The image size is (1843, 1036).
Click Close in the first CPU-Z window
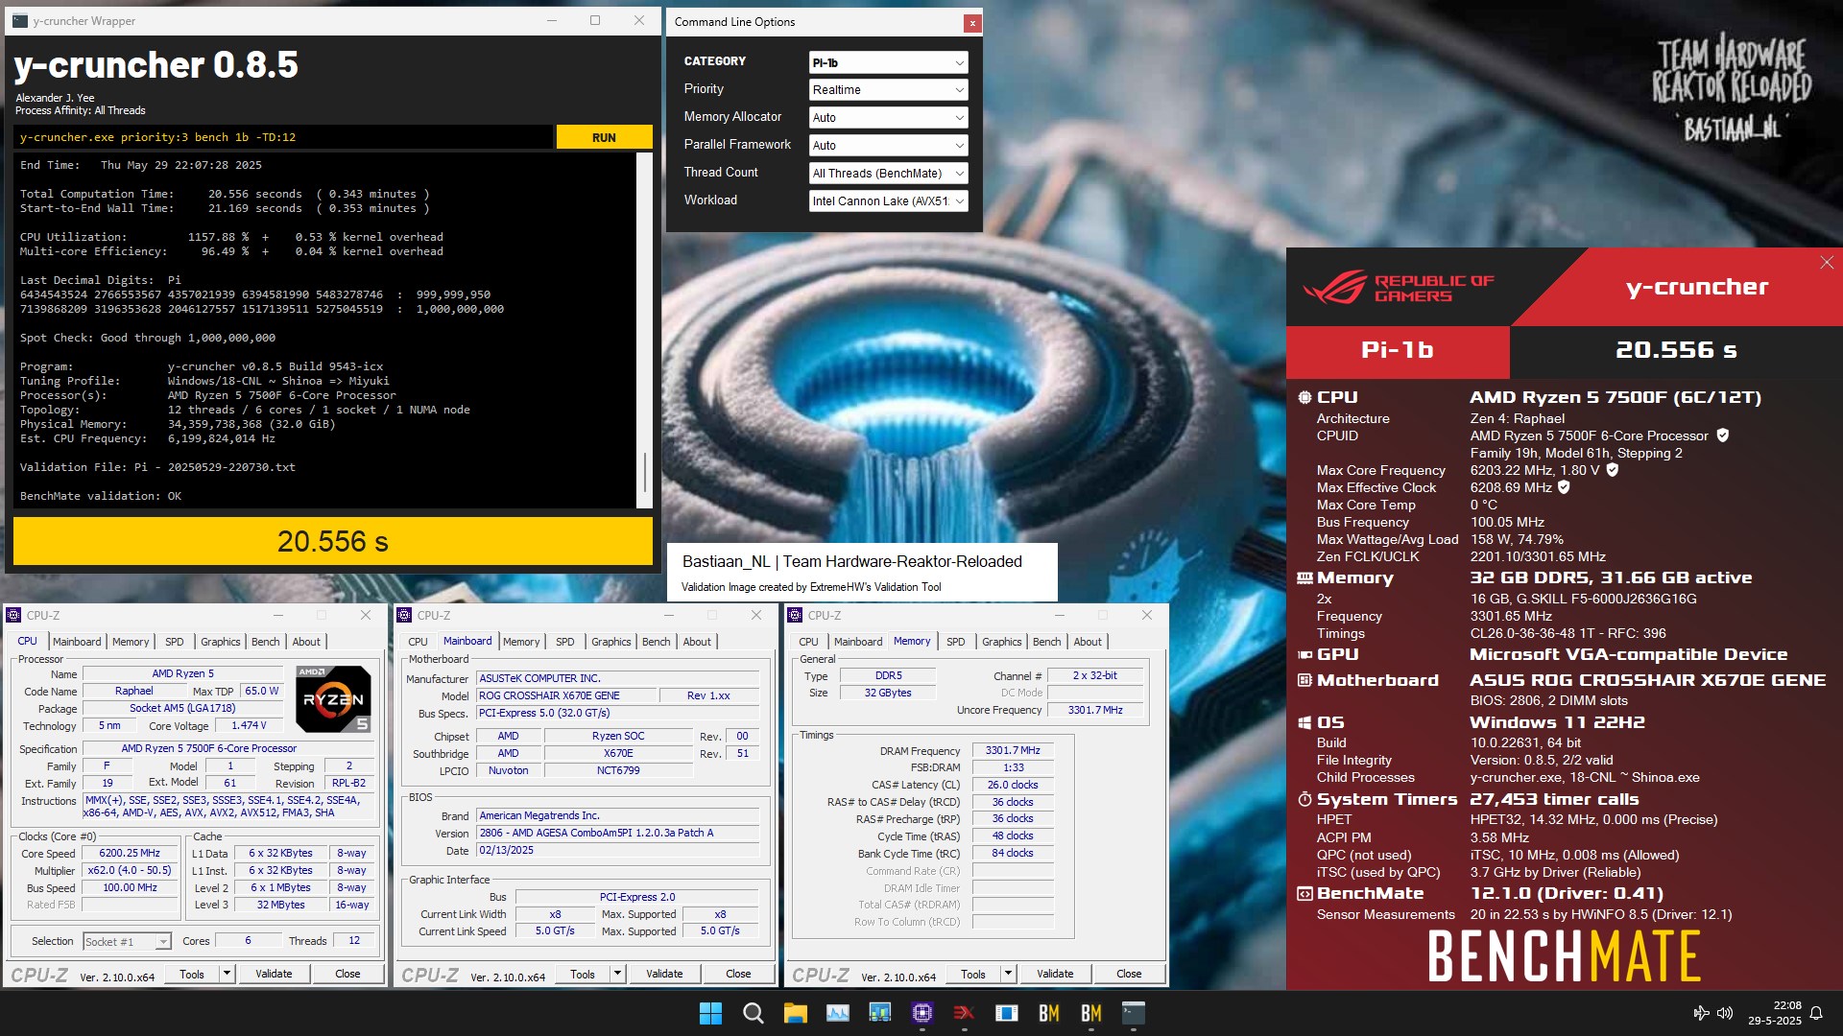point(347,974)
